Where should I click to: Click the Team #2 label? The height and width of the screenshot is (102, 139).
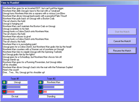51,79
